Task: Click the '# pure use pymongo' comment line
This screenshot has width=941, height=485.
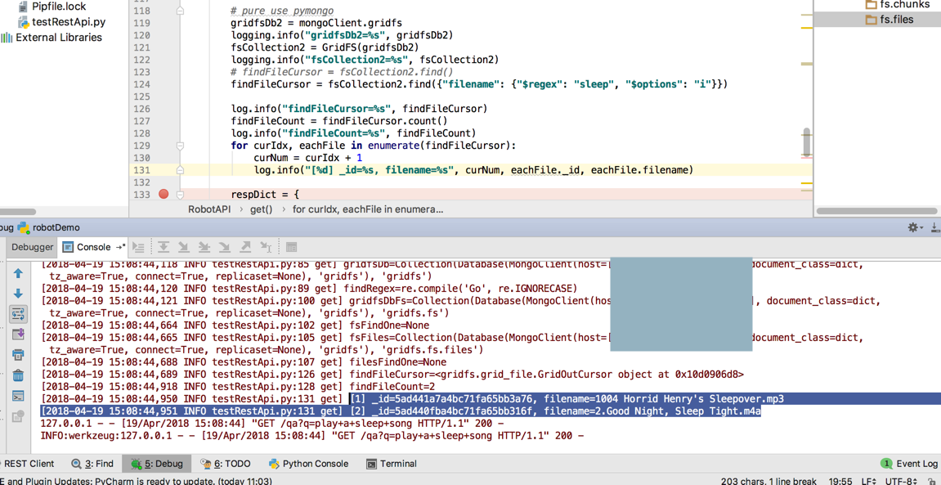Action: [282, 11]
